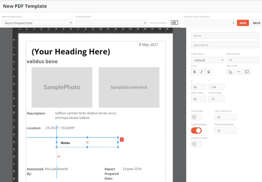The width and height of the screenshot is (262, 182).
Task: Click the template Description field
Action: 225,45
